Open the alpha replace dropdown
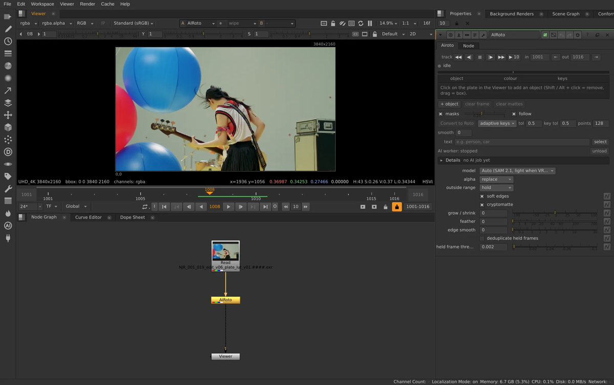 pos(496,179)
